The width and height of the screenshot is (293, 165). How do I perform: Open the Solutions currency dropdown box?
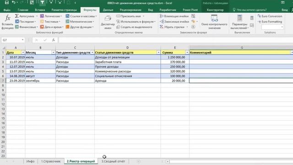coord(272,27)
